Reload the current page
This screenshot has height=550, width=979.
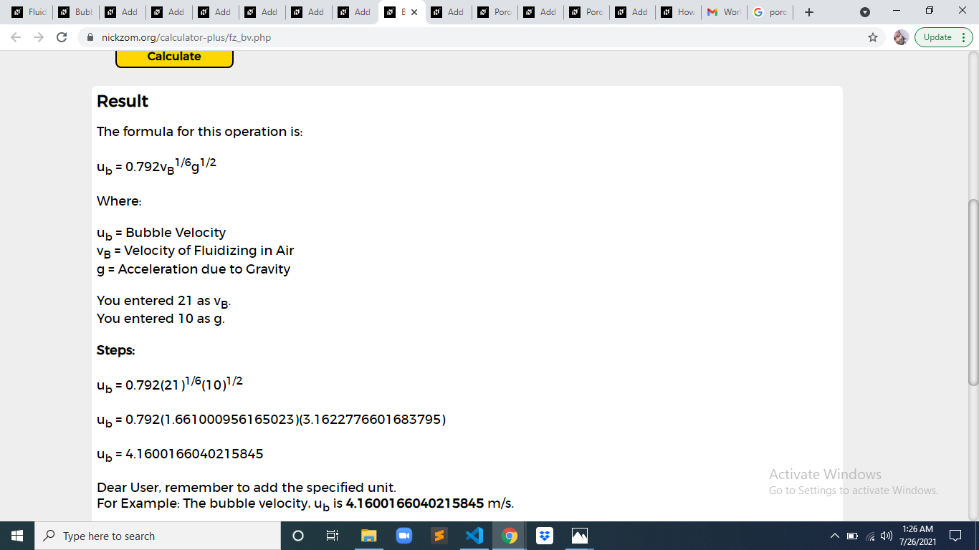coord(62,37)
